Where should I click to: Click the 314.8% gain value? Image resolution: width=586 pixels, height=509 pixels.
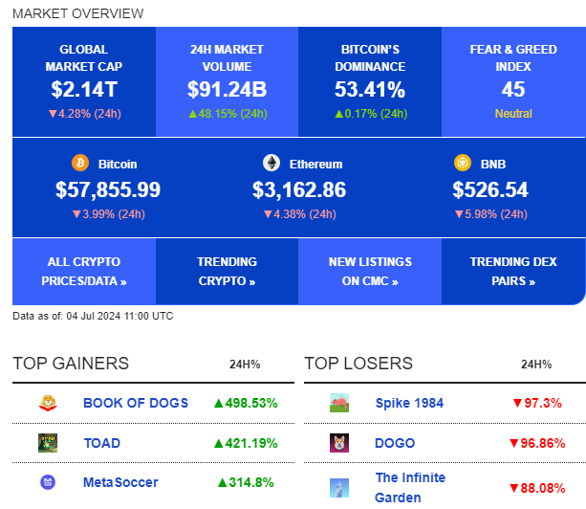tap(246, 482)
